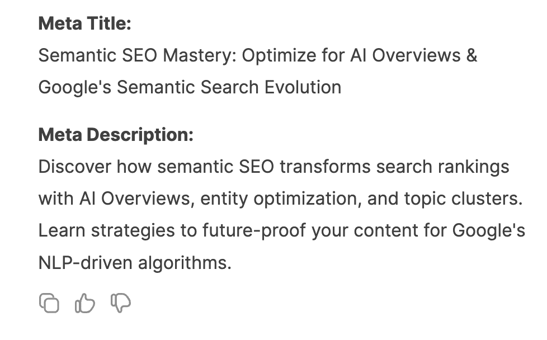Click the words 'search rankings'
Image resolution: width=547 pixels, height=340 pixels.
click(x=443, y=166)
